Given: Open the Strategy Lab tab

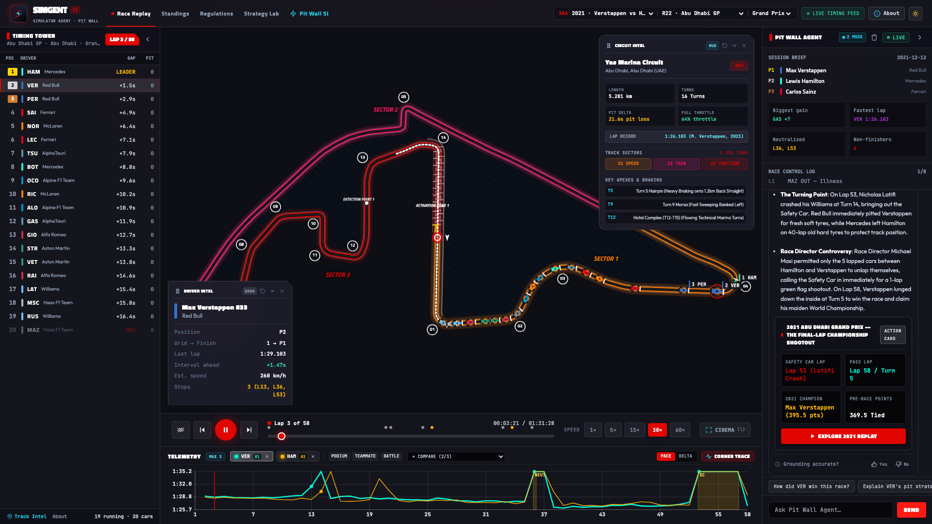Looking at the screenshot, I should coord(261,14).
